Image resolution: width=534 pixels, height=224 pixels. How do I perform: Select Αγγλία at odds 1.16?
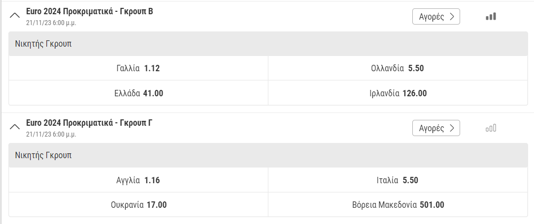click(138, 180)
